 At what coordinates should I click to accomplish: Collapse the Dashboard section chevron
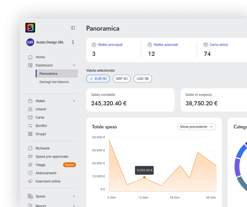pyautogui.click(x=74, y=65)
